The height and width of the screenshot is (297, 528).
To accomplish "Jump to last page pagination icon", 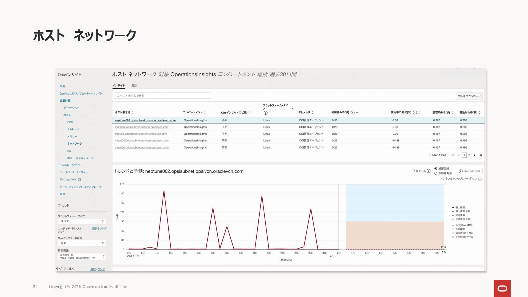I will (x=481, y=155).
